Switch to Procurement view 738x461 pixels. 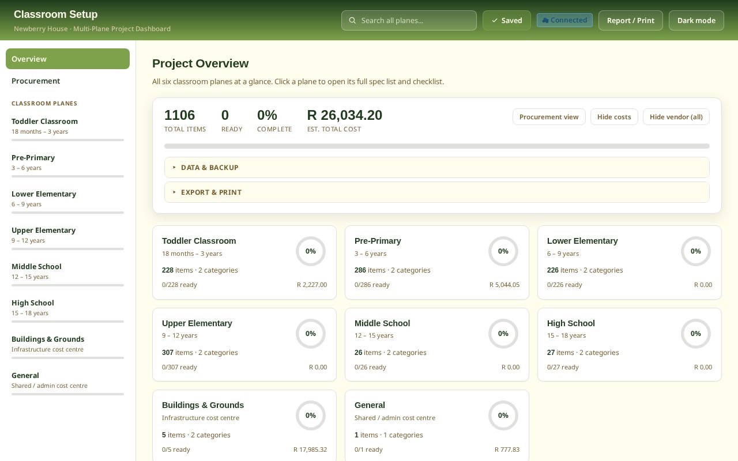coord(549,117)
